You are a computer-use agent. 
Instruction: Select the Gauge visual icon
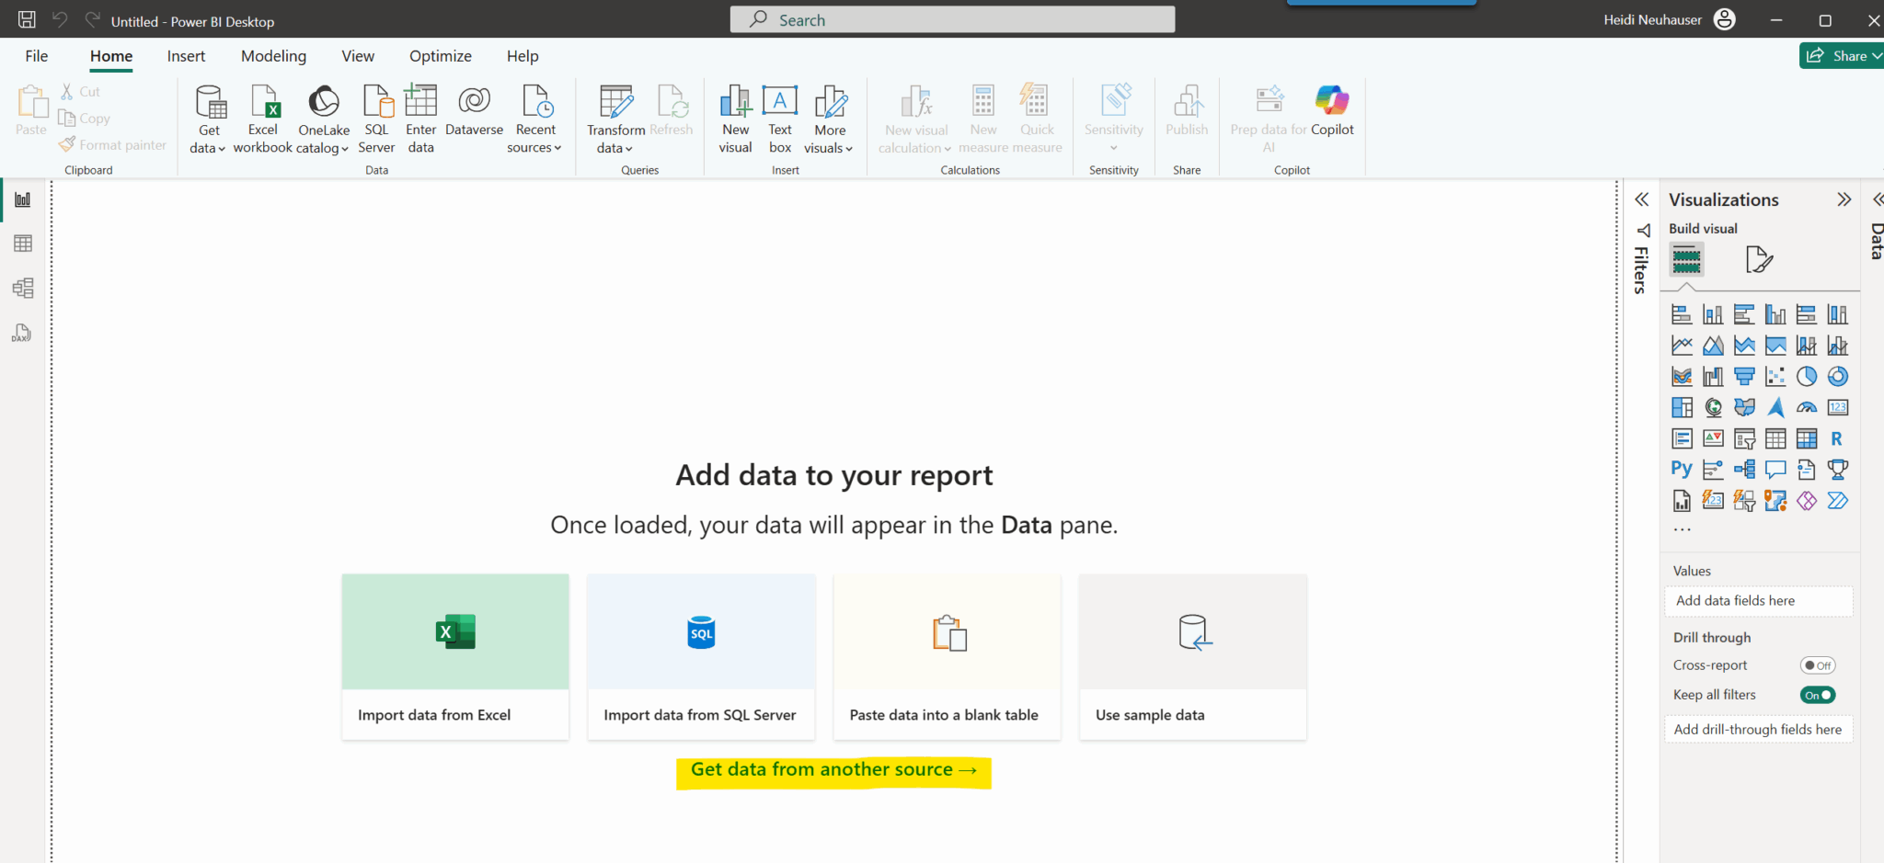[x=1807, y=407]
